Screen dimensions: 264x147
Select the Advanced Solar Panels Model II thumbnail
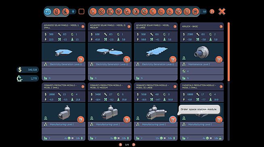[x=110, y=52]
